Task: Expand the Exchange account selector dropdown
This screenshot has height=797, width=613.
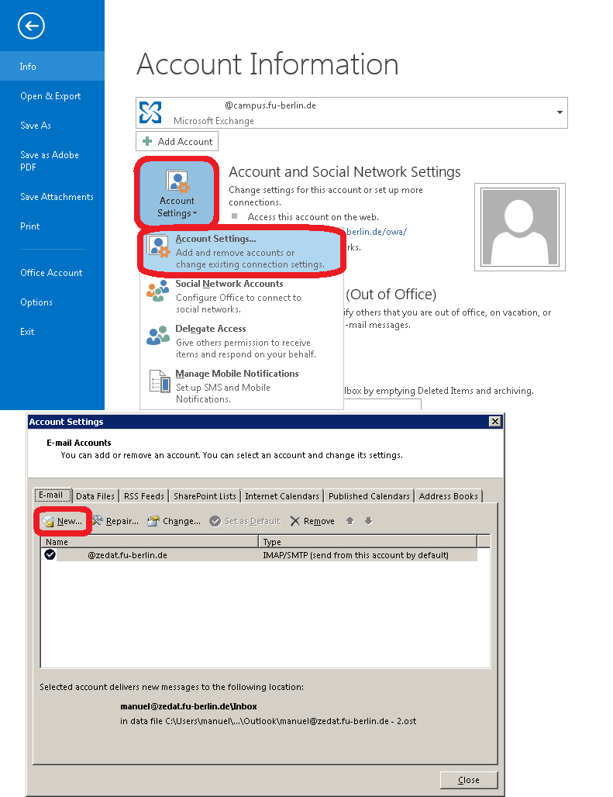Action: point(559,113)
